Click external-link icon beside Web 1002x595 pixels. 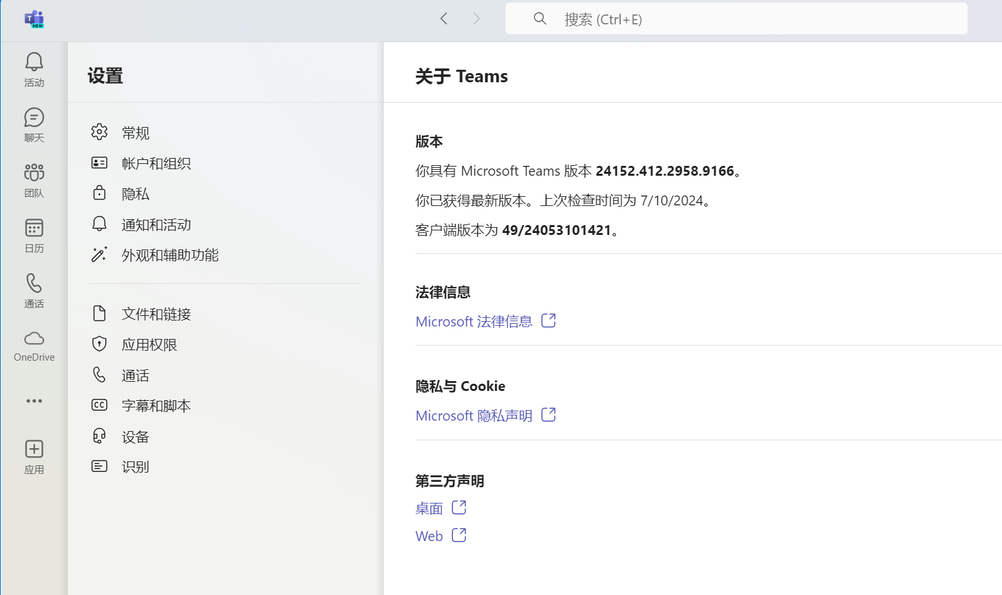(459, 535)
